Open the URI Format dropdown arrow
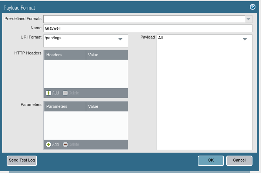The image size is (261, 173). pos(120,39)
